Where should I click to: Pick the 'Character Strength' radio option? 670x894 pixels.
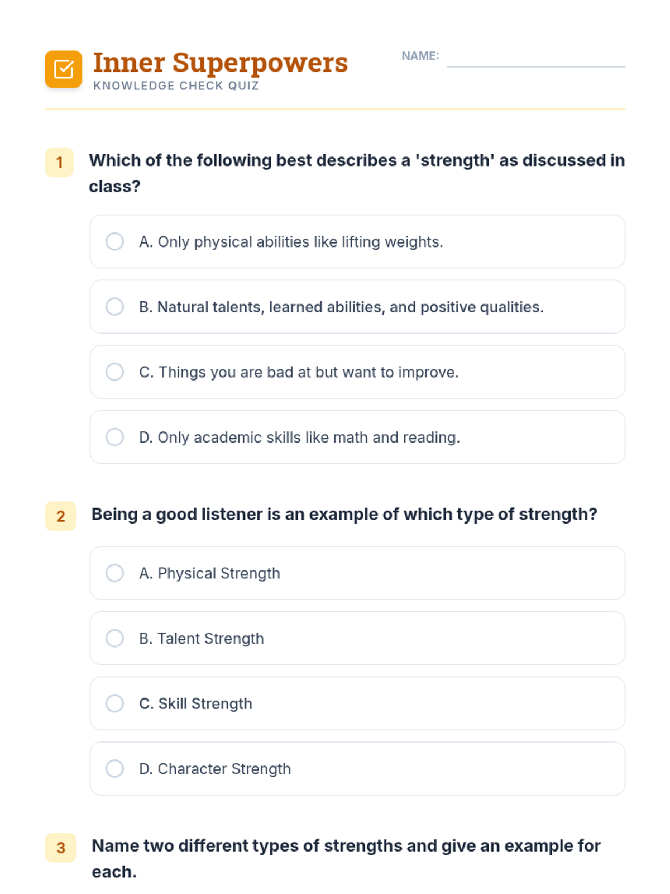pyautogui.click(x=114, y=769)
